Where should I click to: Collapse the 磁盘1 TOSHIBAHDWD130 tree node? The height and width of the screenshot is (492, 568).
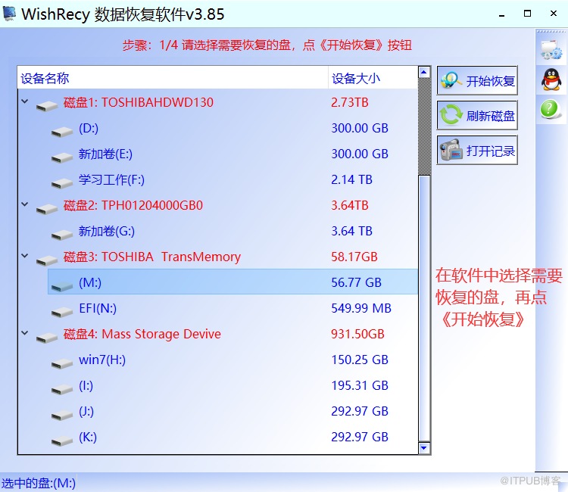(x=25, y=101)
